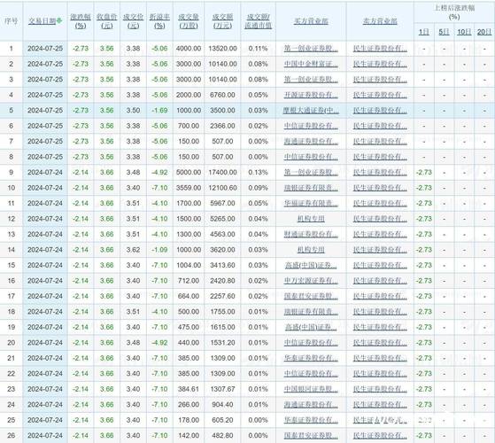The width and height of the screenshot is (495, 443).
Task: Click discount rate -1.69 in row 5
Action: (159, 111)
